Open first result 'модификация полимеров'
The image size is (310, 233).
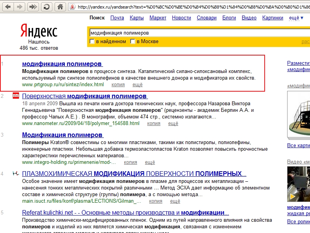(x=62, y=64)
